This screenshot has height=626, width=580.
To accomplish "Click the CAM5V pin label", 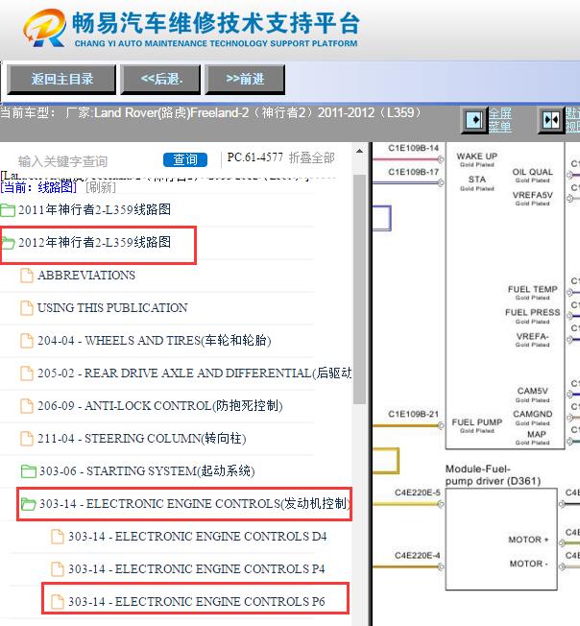I will [x=533, y=391].
